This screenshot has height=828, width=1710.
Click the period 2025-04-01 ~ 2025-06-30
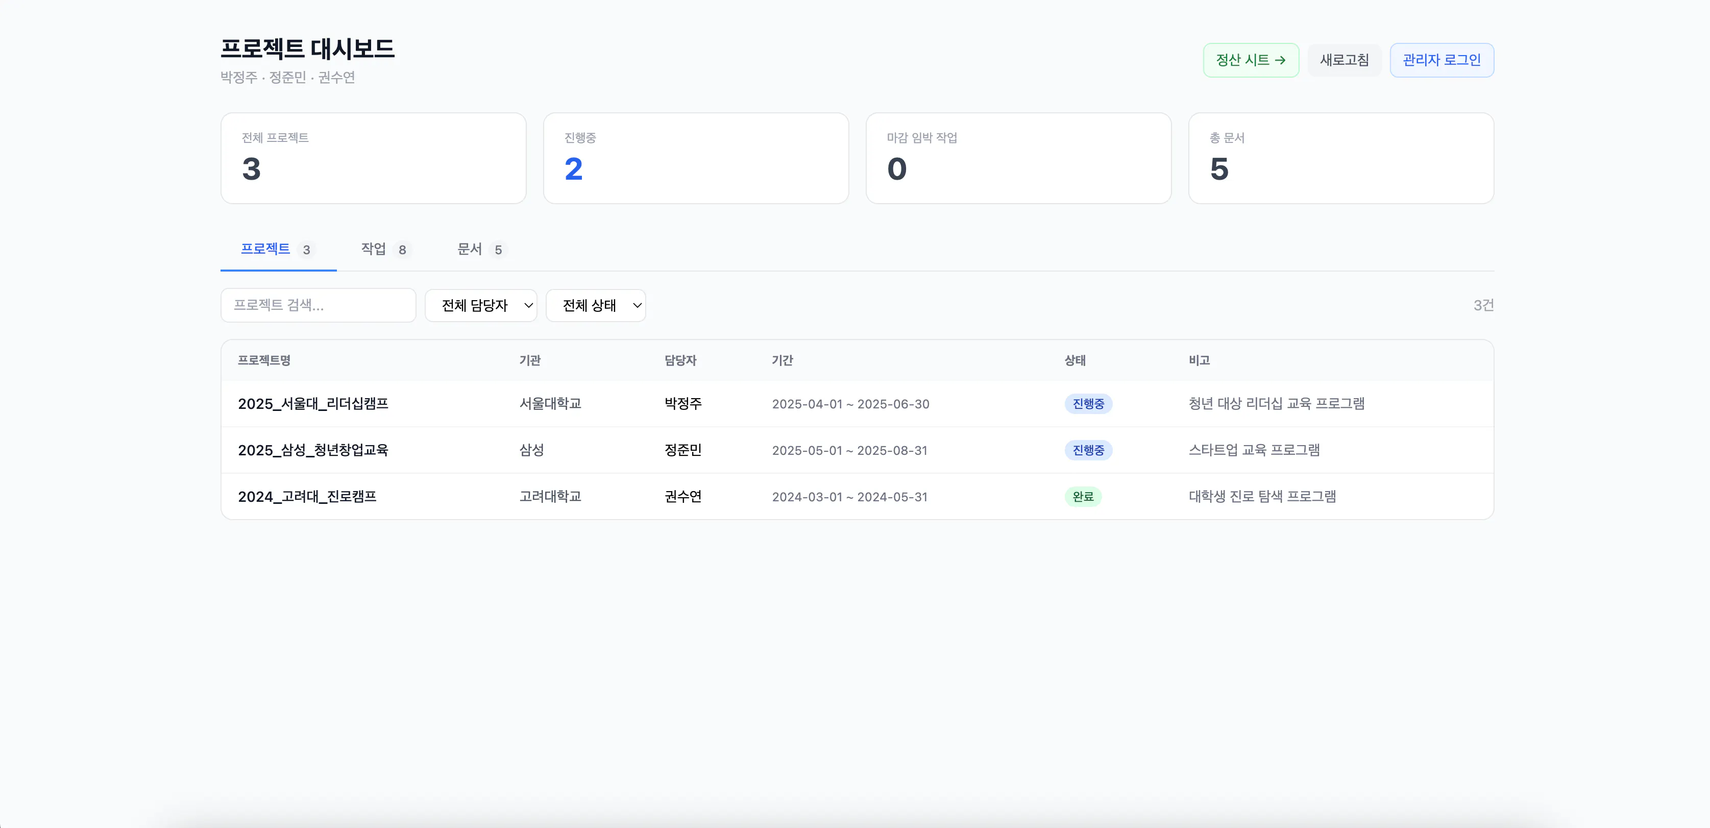click(x=850, y=404)
